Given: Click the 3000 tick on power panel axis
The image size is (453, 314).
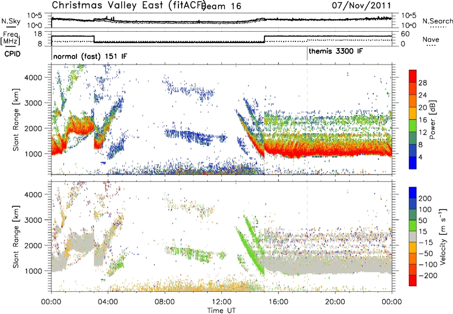Looking at the screenshot, I should coord(33,103).
